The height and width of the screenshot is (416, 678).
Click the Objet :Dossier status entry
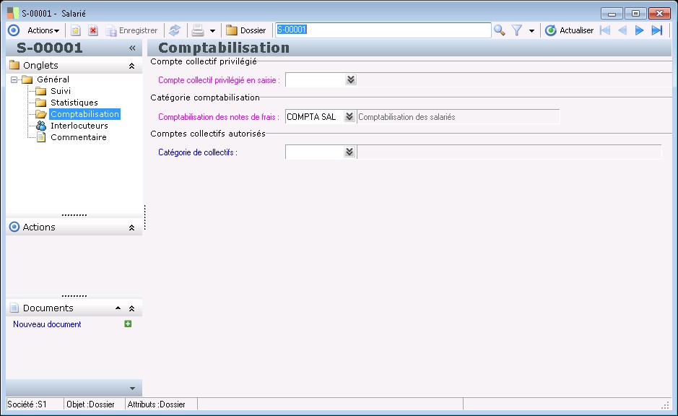click(90, 404)
